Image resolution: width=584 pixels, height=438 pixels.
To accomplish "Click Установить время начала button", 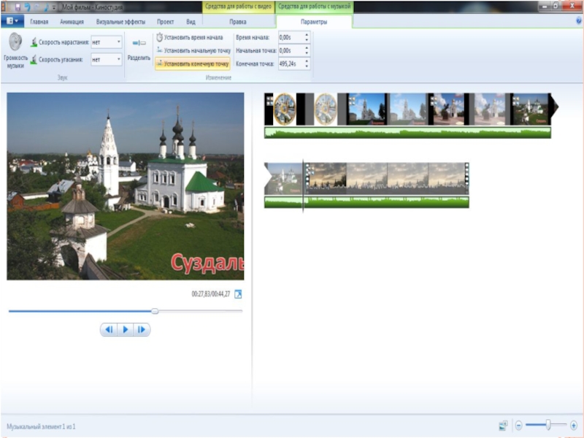I will coord(190,36).
